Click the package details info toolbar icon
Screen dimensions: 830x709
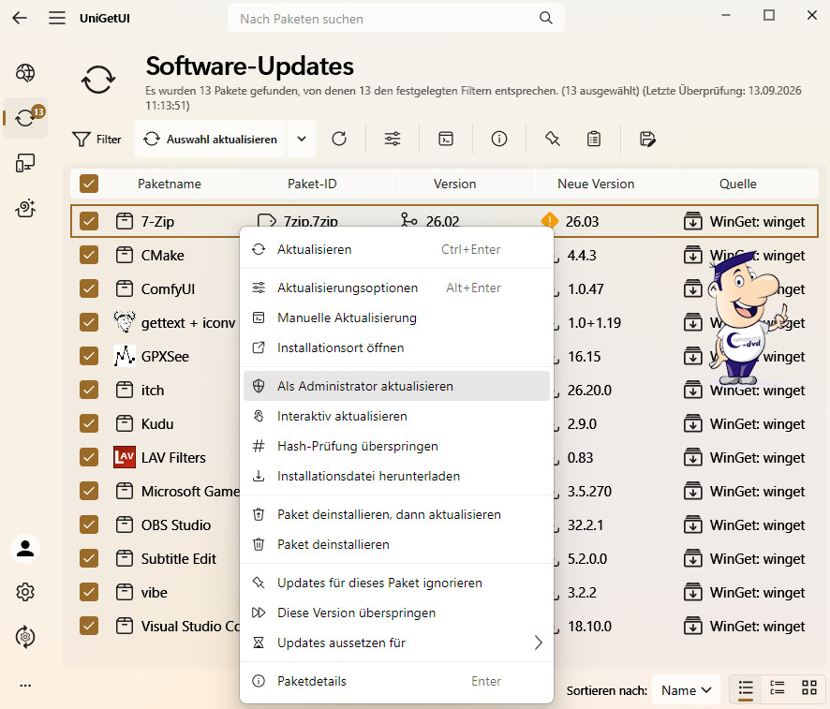click(498, 140)
